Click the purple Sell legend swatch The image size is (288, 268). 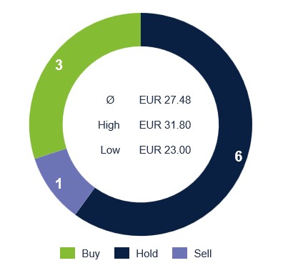coord(179,253)
